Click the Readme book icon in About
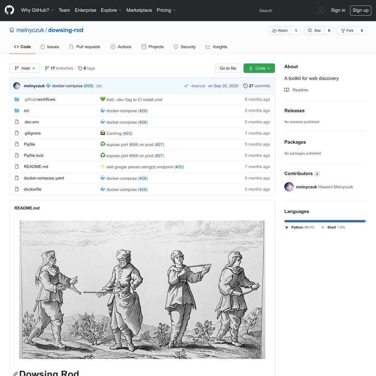The height and width of the screenshot is (376, 376). (x=287, y=90)
